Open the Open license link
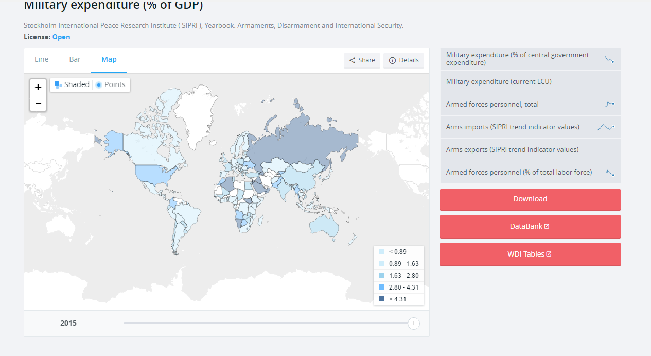The width and height of the screenshot is (651, 356). coord(61,37)
